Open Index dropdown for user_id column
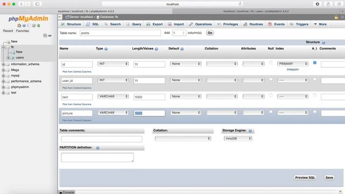Viewport: 345px width, 194px height. coord(293,80)
